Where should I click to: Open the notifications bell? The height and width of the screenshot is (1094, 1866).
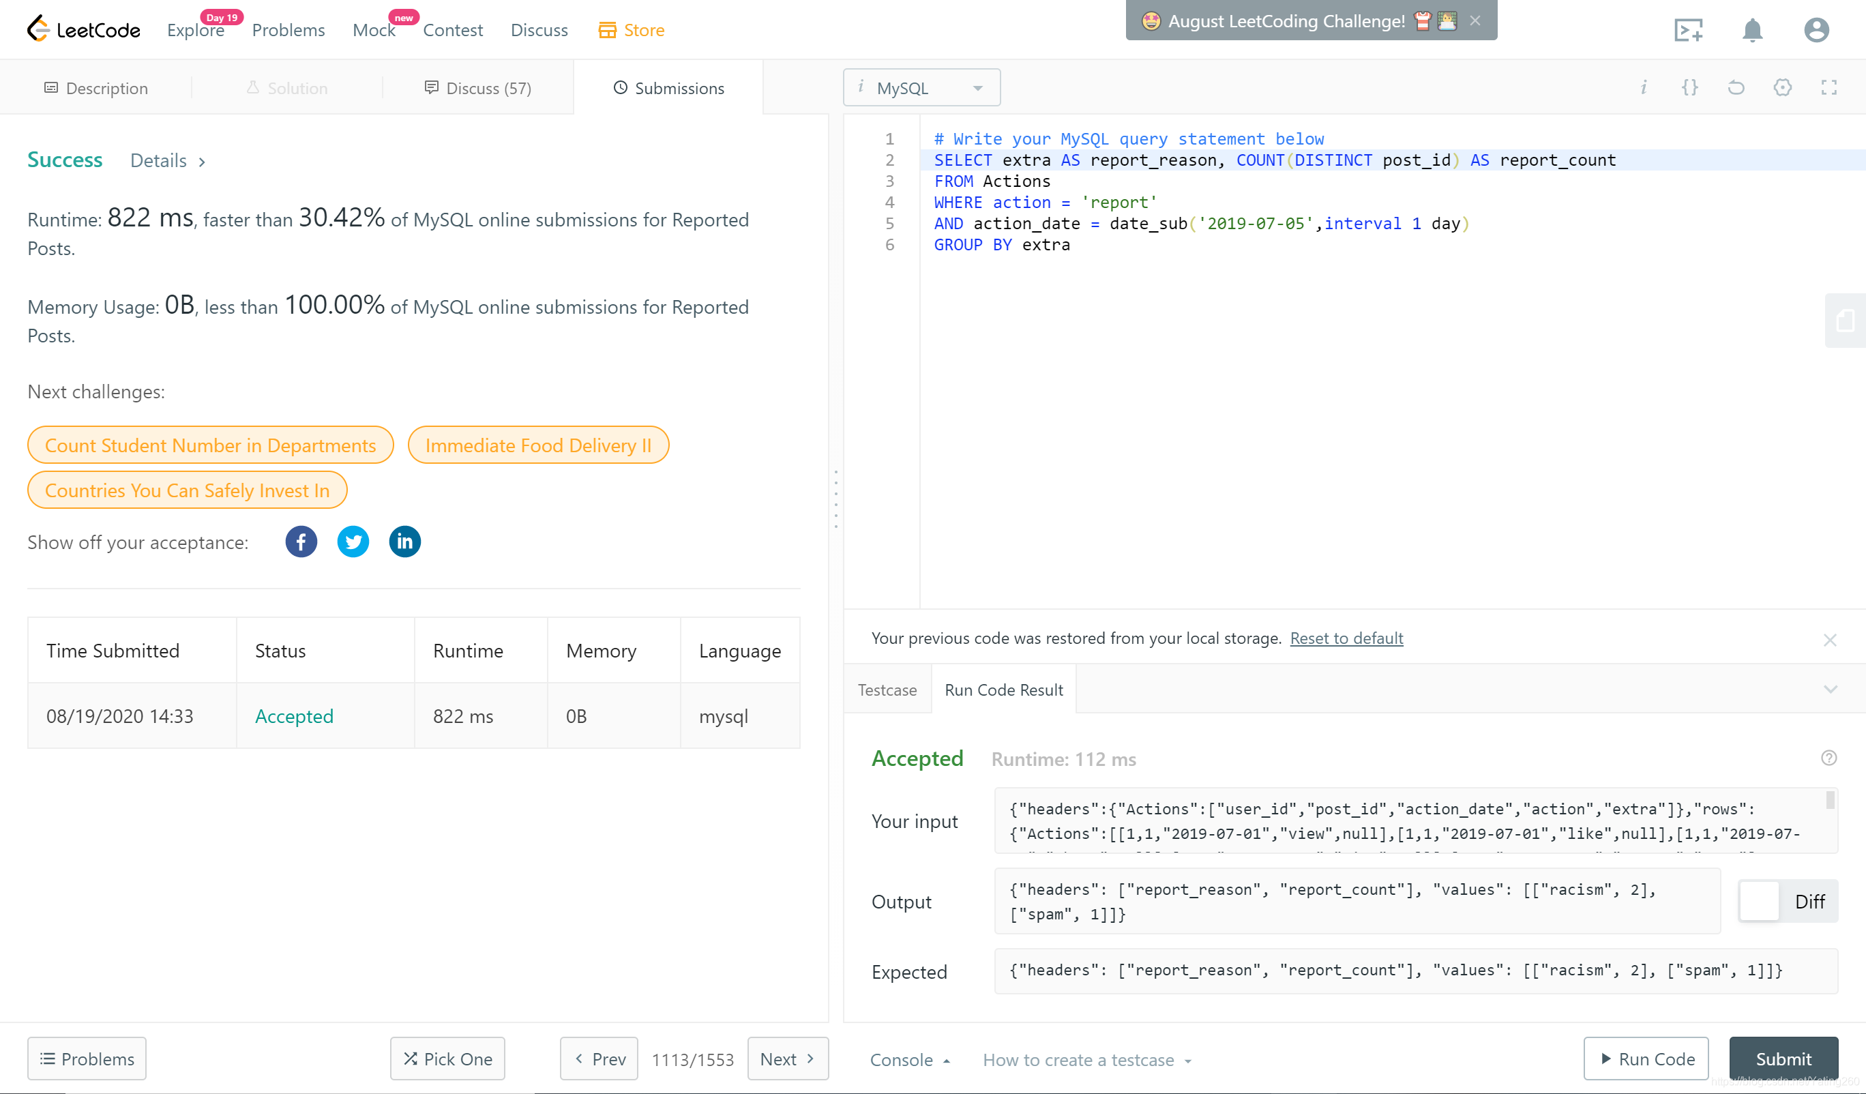[x=1752, y=31]
